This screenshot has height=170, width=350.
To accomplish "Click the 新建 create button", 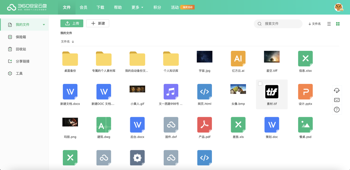I will coord(98,23).
